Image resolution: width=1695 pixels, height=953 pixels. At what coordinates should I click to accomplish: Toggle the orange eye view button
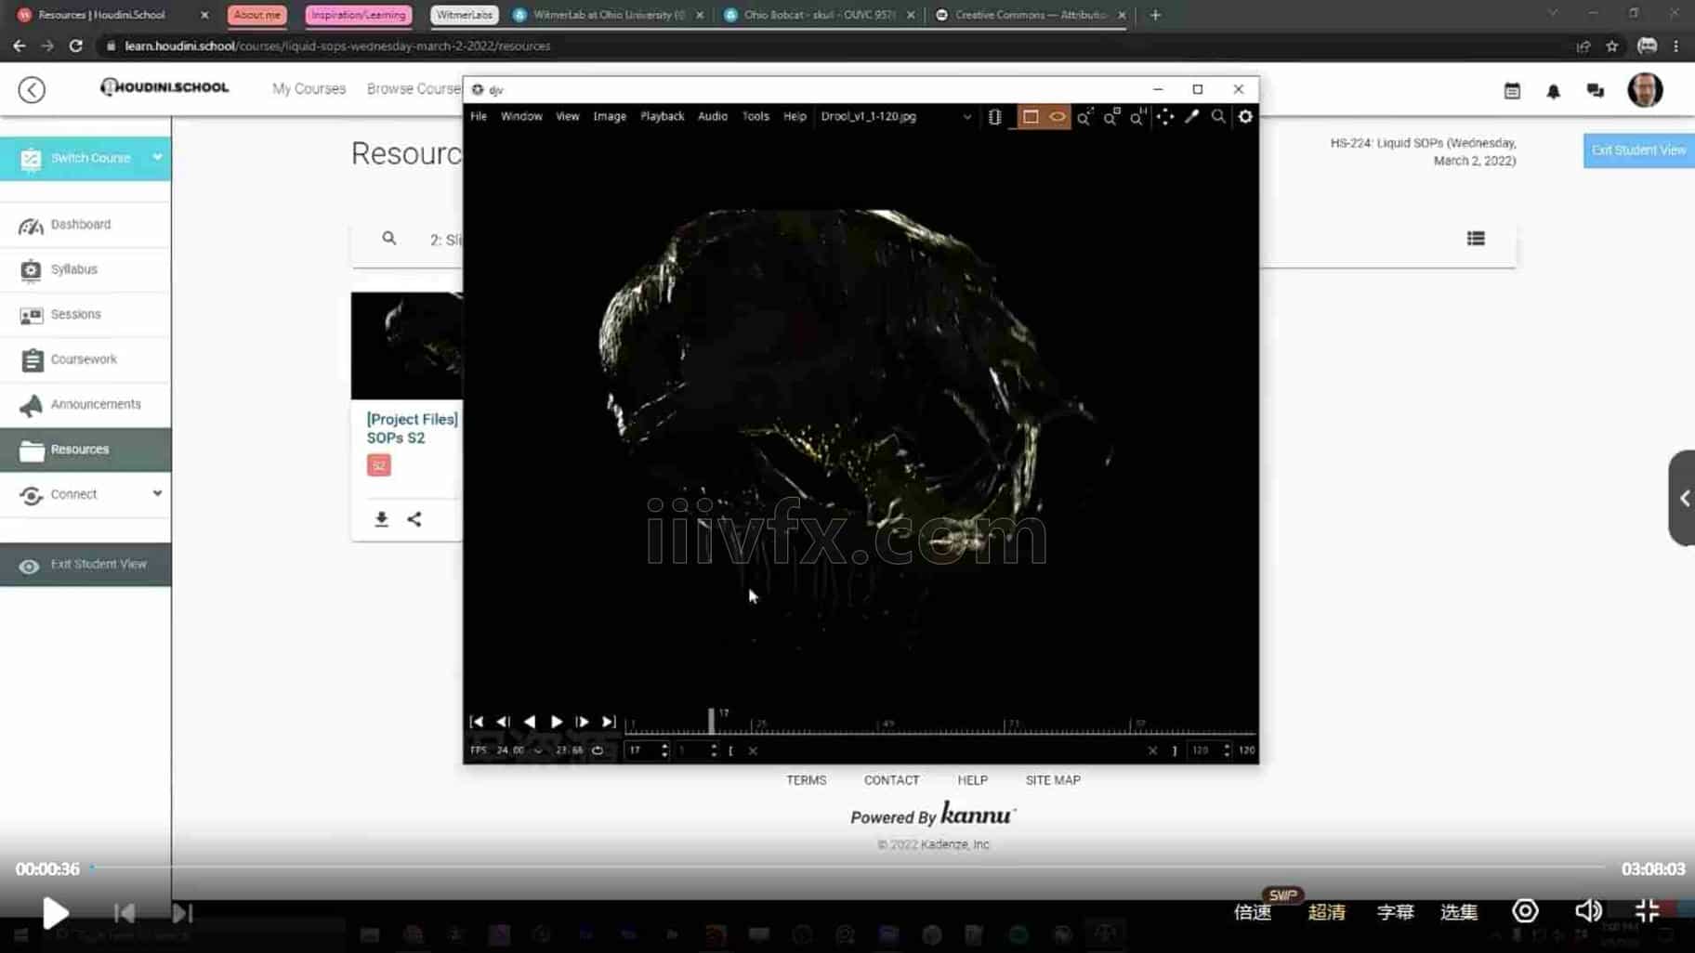1058,117
